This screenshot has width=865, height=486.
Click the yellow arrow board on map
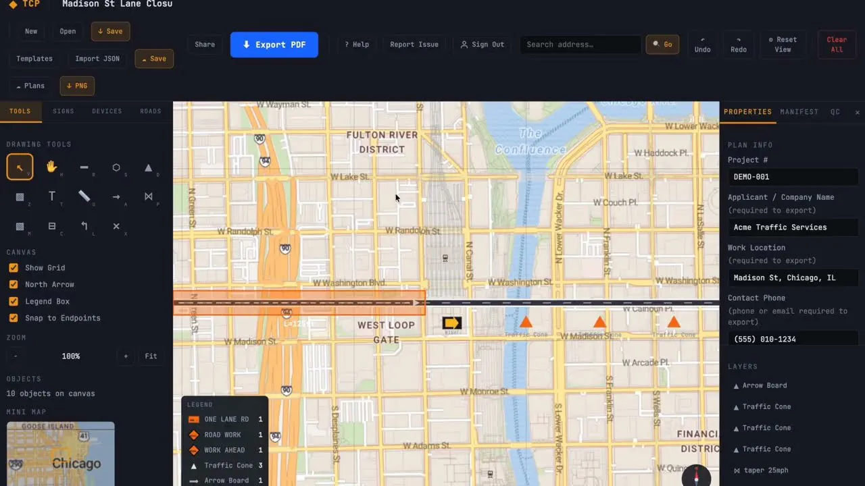452,323
